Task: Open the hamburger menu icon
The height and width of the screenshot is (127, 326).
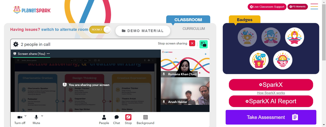Action: [x=314, y=7]
